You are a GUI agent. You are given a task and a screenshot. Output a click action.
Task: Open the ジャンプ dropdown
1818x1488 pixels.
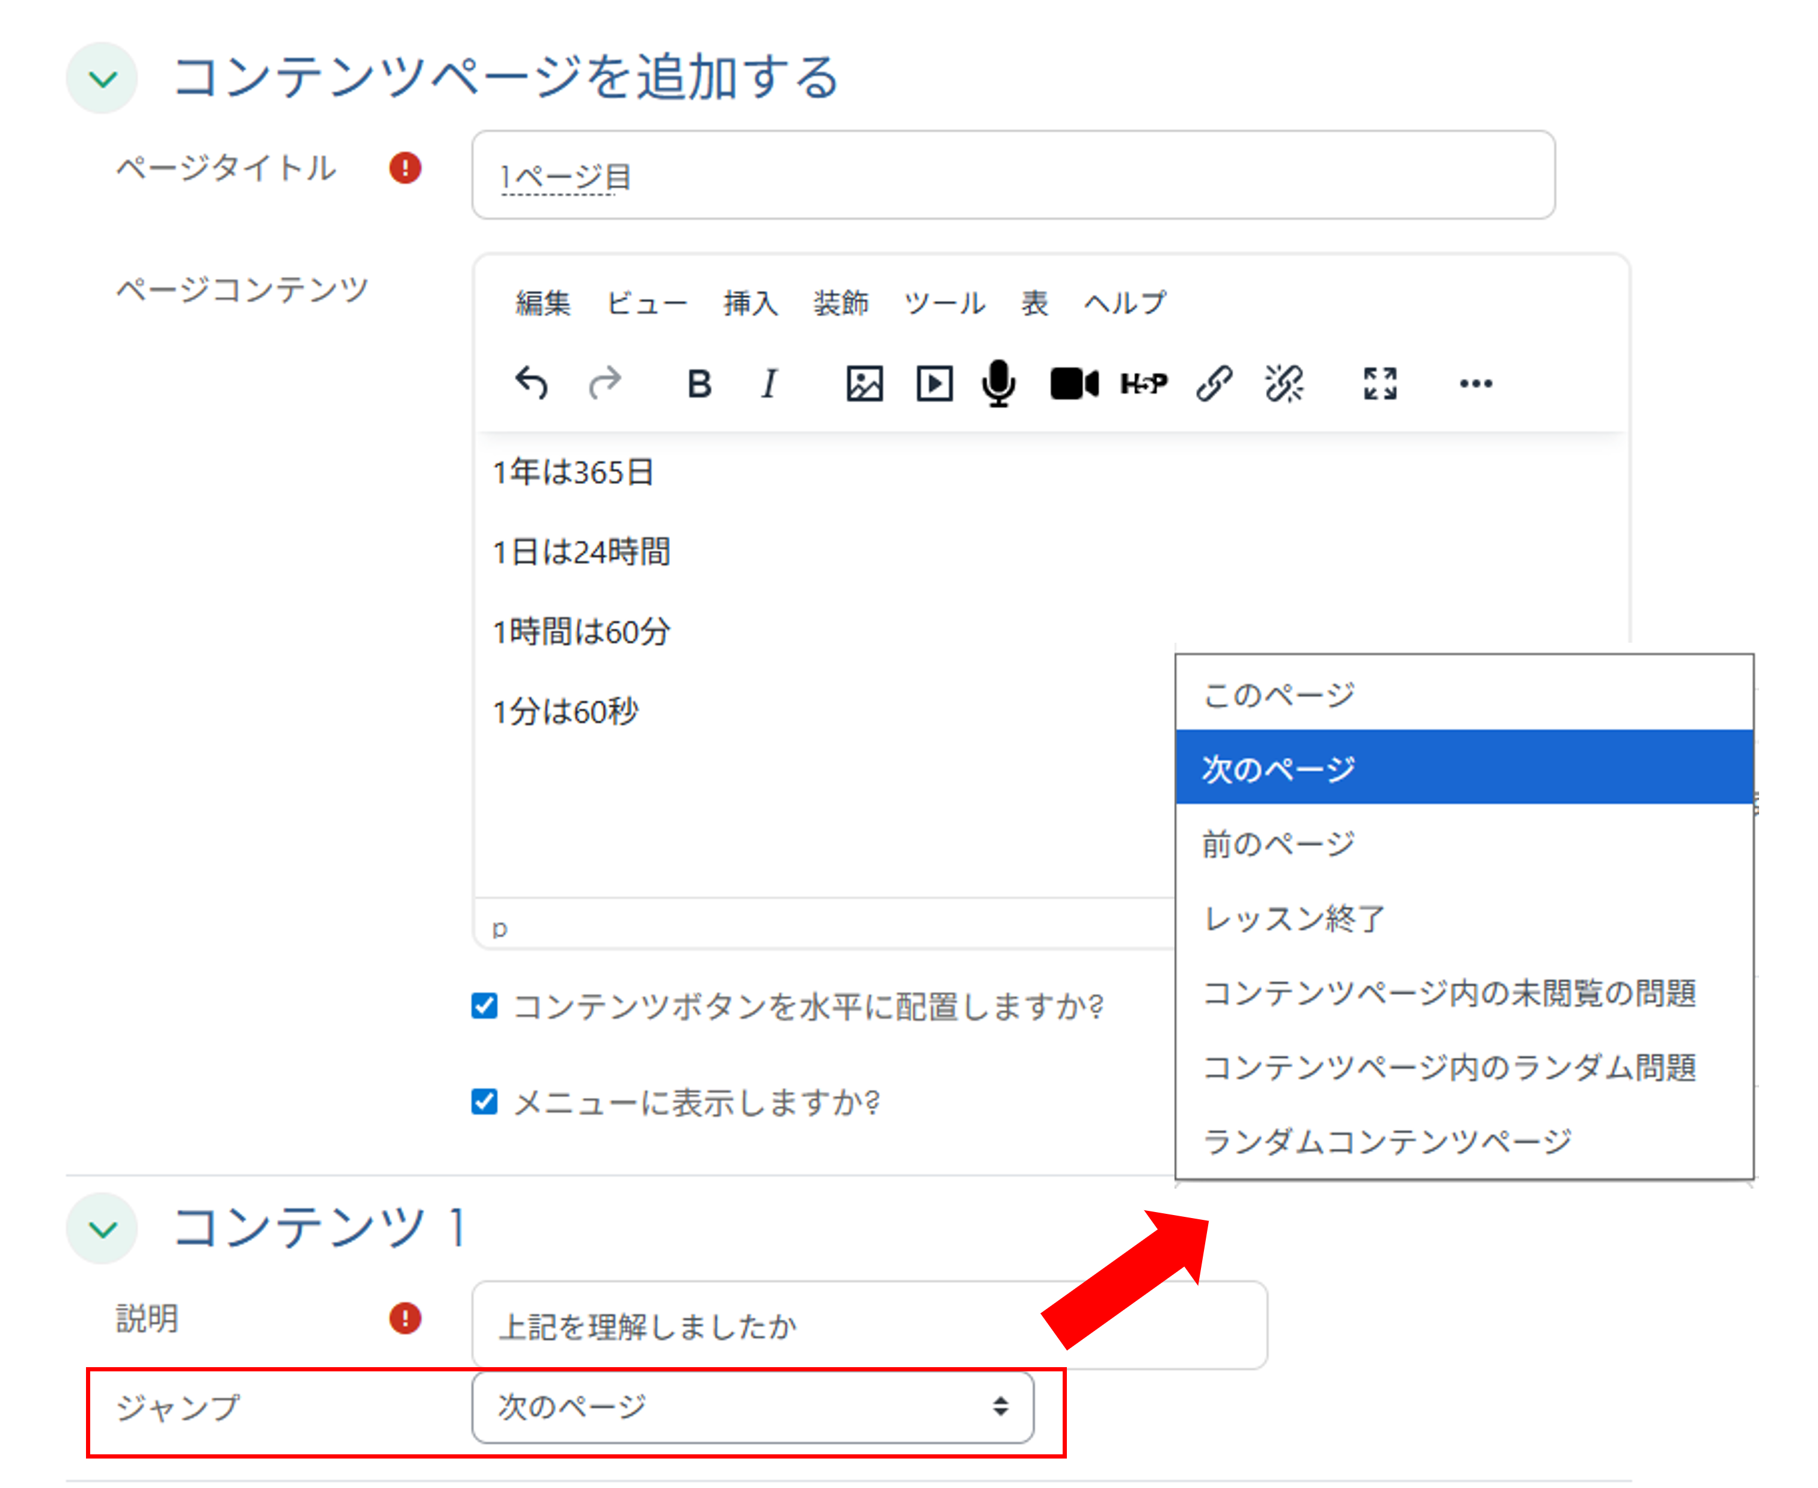[x=755, y=1407]
